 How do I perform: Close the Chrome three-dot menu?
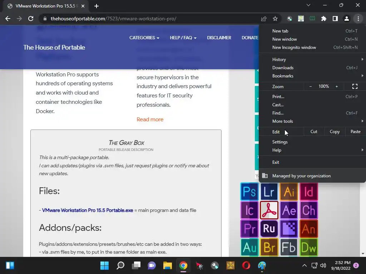(358, 19)
